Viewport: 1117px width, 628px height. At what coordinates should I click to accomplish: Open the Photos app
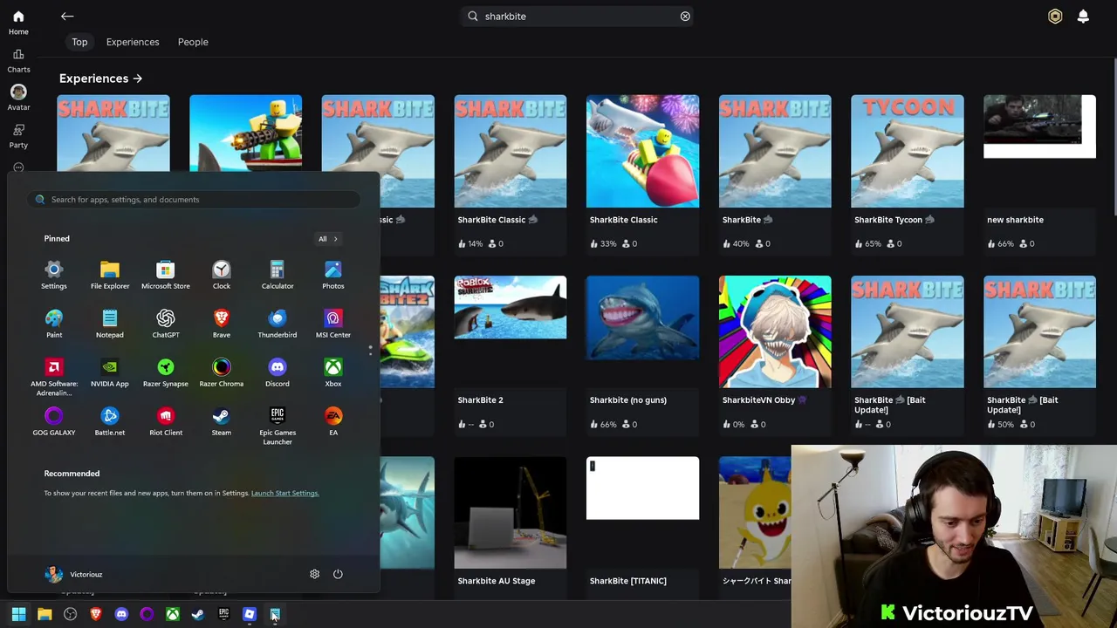click(x=333, y=275)
